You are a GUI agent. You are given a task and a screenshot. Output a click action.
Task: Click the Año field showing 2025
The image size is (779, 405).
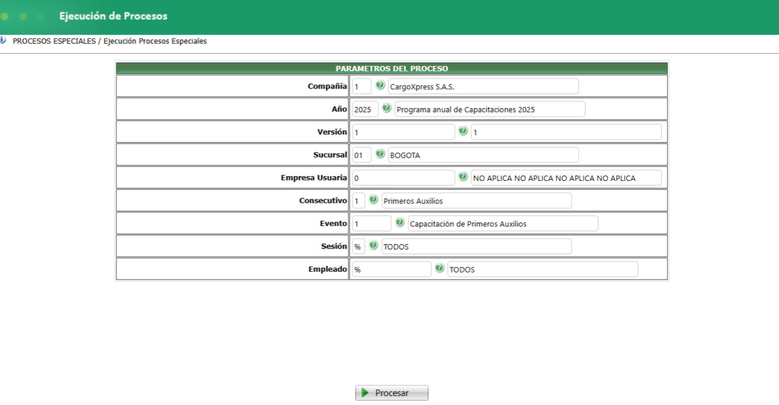coord(365,109)
